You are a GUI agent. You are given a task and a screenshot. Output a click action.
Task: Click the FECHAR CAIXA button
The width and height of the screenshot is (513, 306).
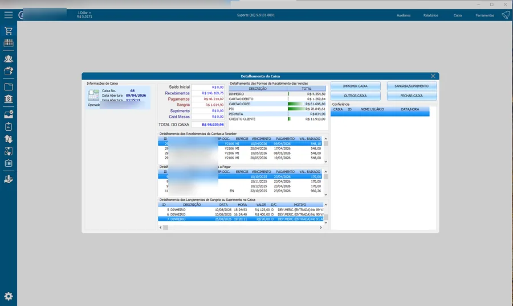[412, 96]
